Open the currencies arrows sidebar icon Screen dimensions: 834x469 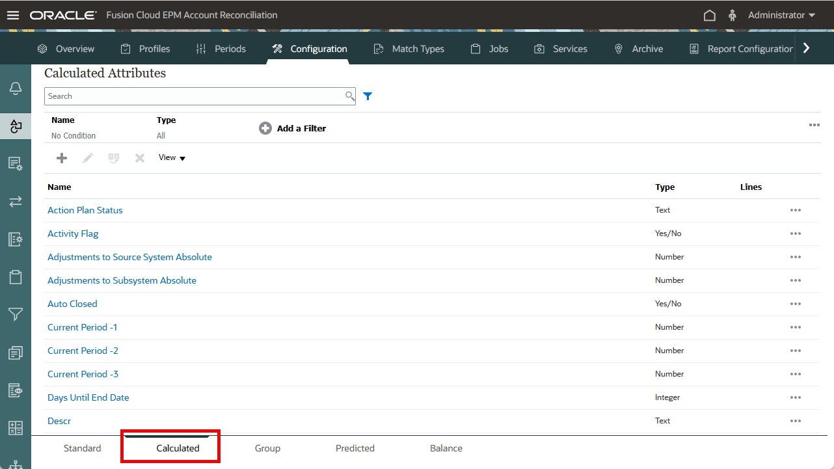(x=16, y=202)
